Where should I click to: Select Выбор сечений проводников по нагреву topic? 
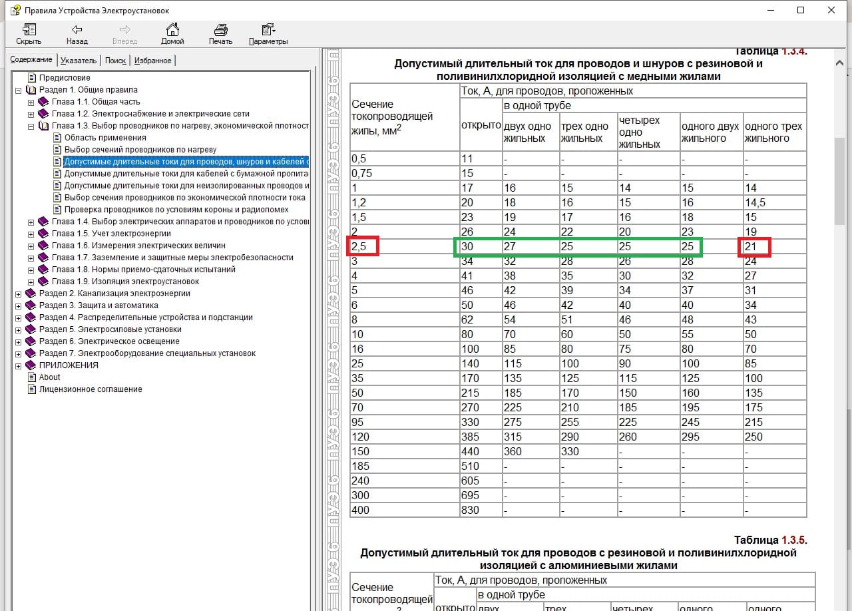(x=140, y=150)
